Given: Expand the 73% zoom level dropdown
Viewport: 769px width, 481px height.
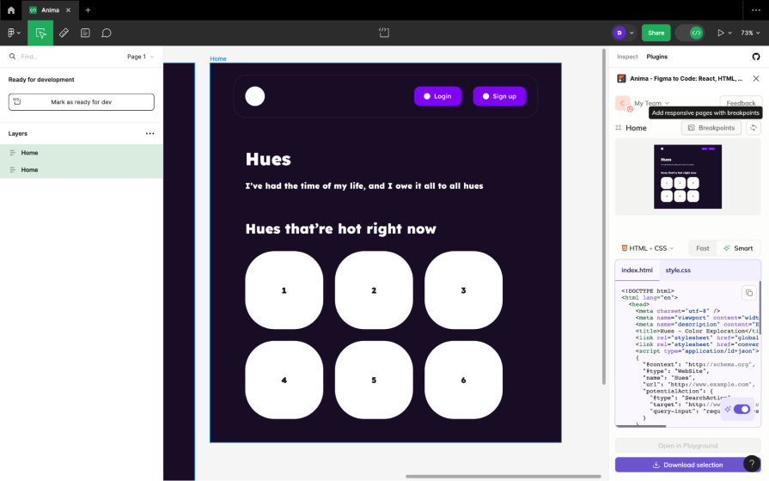Looking at the screenshot, I should pos(750,33).
